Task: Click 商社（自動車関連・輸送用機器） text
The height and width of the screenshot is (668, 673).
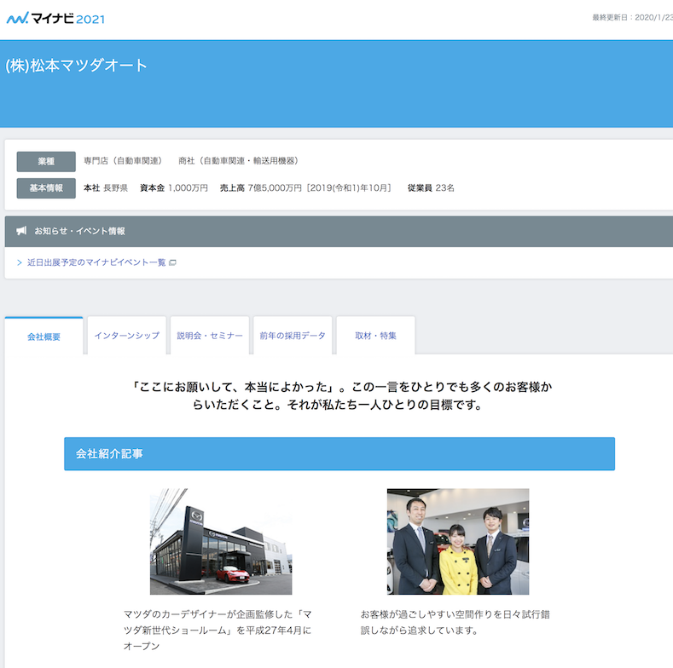Action: coord(238,161)
